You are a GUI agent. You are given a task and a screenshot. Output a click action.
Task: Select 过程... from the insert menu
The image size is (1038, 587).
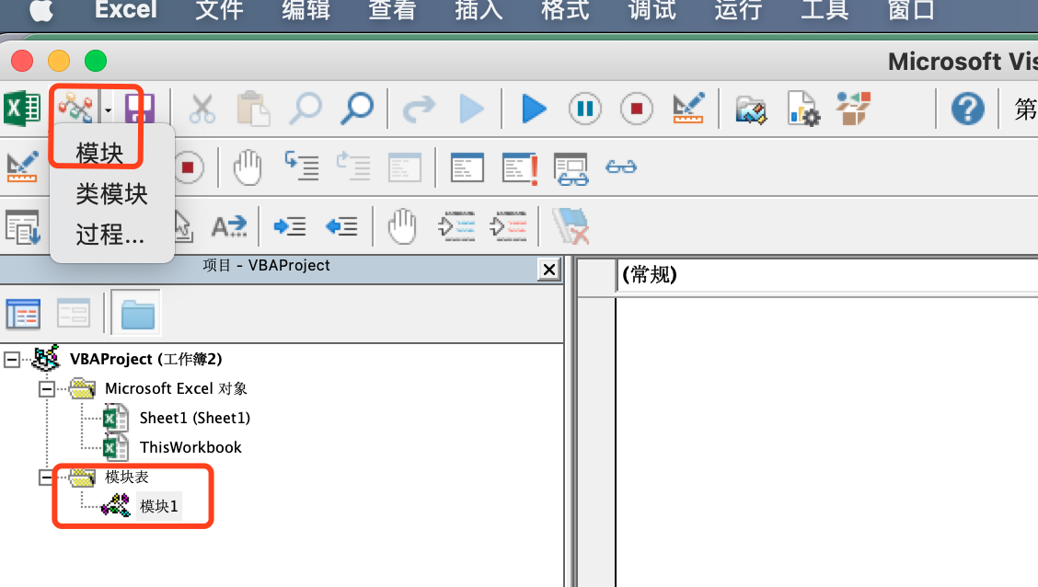click(110, 235)
